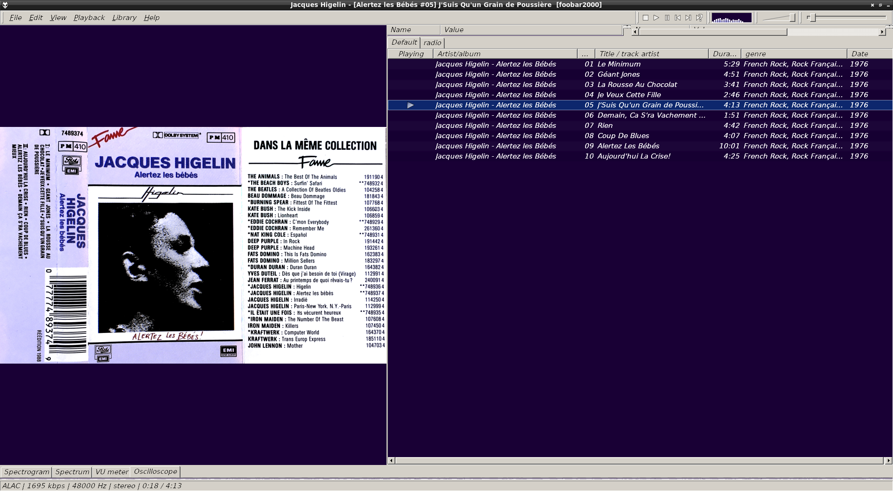
Task: Switch to the radio playlist tab
Action: pos(433,43)
